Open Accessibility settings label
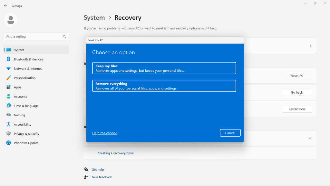Viewport: 330px width, 186px height. tap(23, 124)
